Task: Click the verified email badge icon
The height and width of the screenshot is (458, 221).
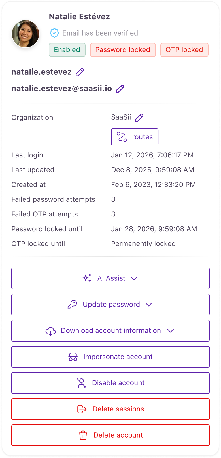Action: [54, 33]
